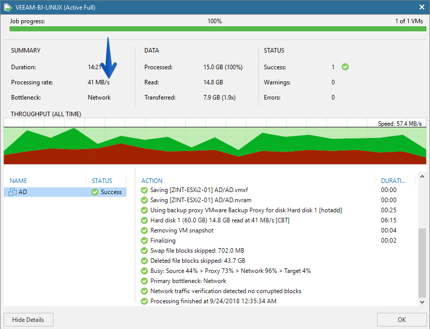
Task: Click the action log scroll down arrow
Action: click(422, 302)
